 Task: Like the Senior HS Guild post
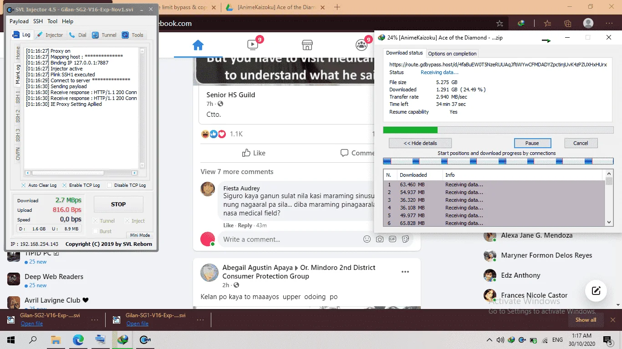[254, 153]
